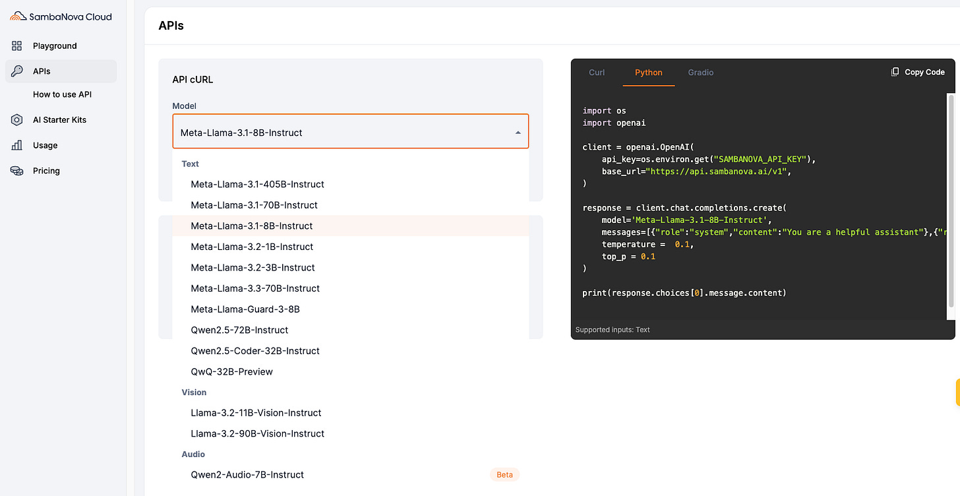This screenshot has width=960, height=496.
Task: Choose Meta-Llama-3.3-70B-Instruct option
Action: (351, 288)
